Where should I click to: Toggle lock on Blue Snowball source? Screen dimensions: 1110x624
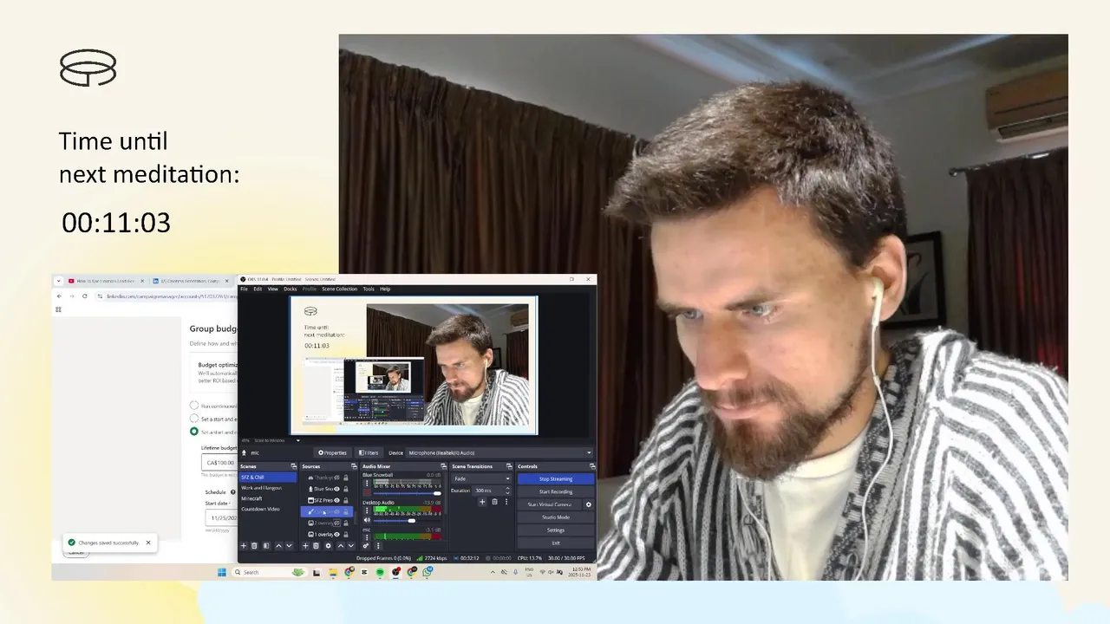(x=346, y=489)
